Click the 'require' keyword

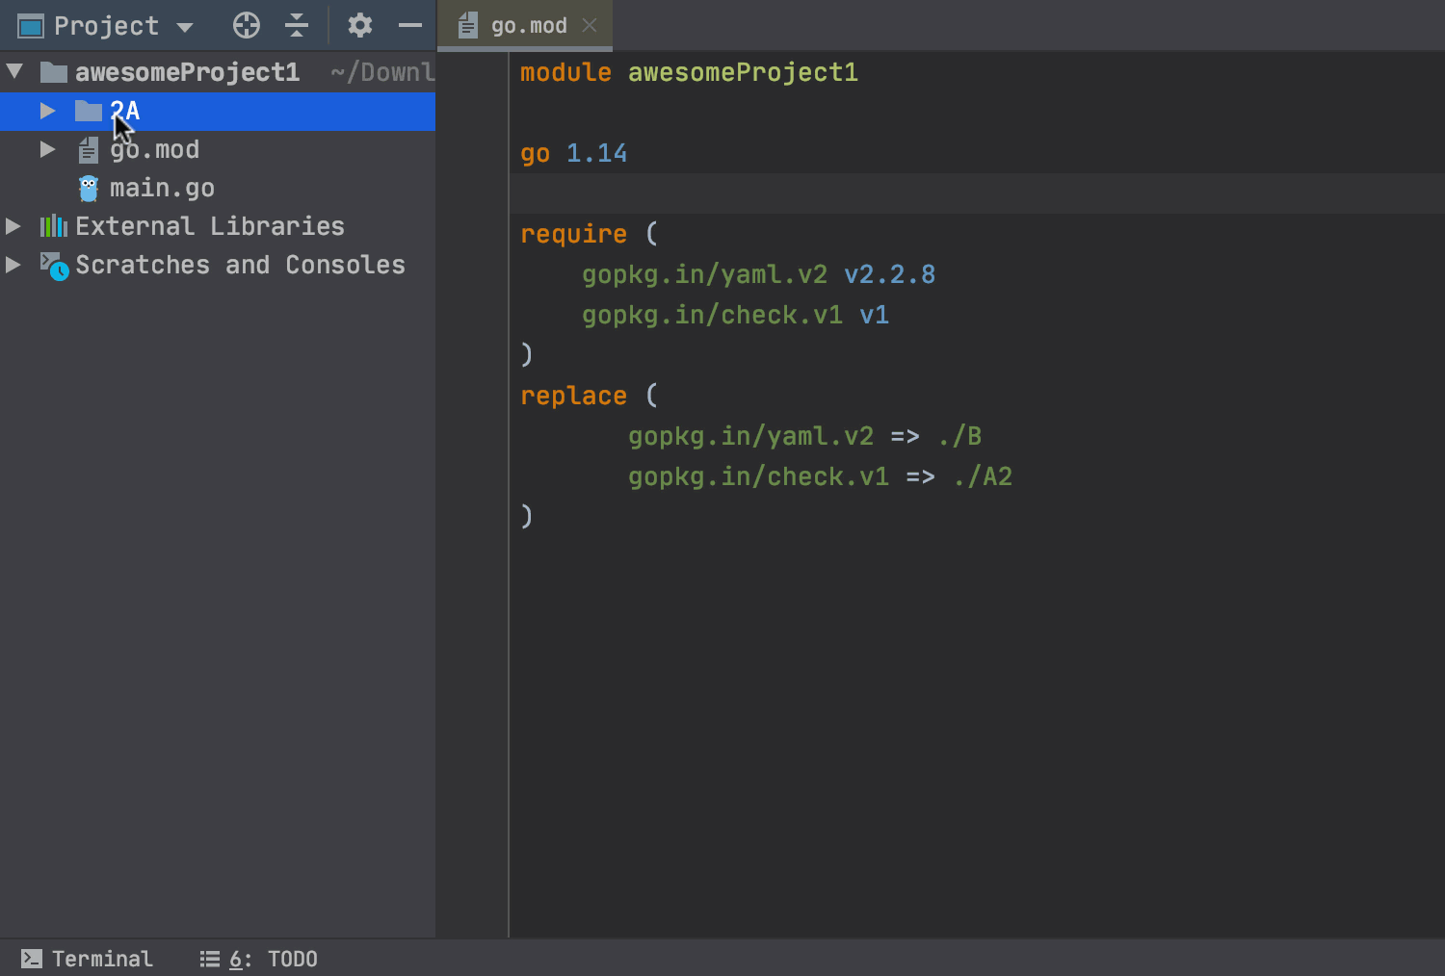point(573,234)
